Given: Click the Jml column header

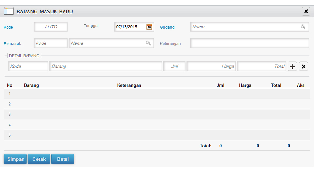Looking at the screenshot, I should coord(220,85).
